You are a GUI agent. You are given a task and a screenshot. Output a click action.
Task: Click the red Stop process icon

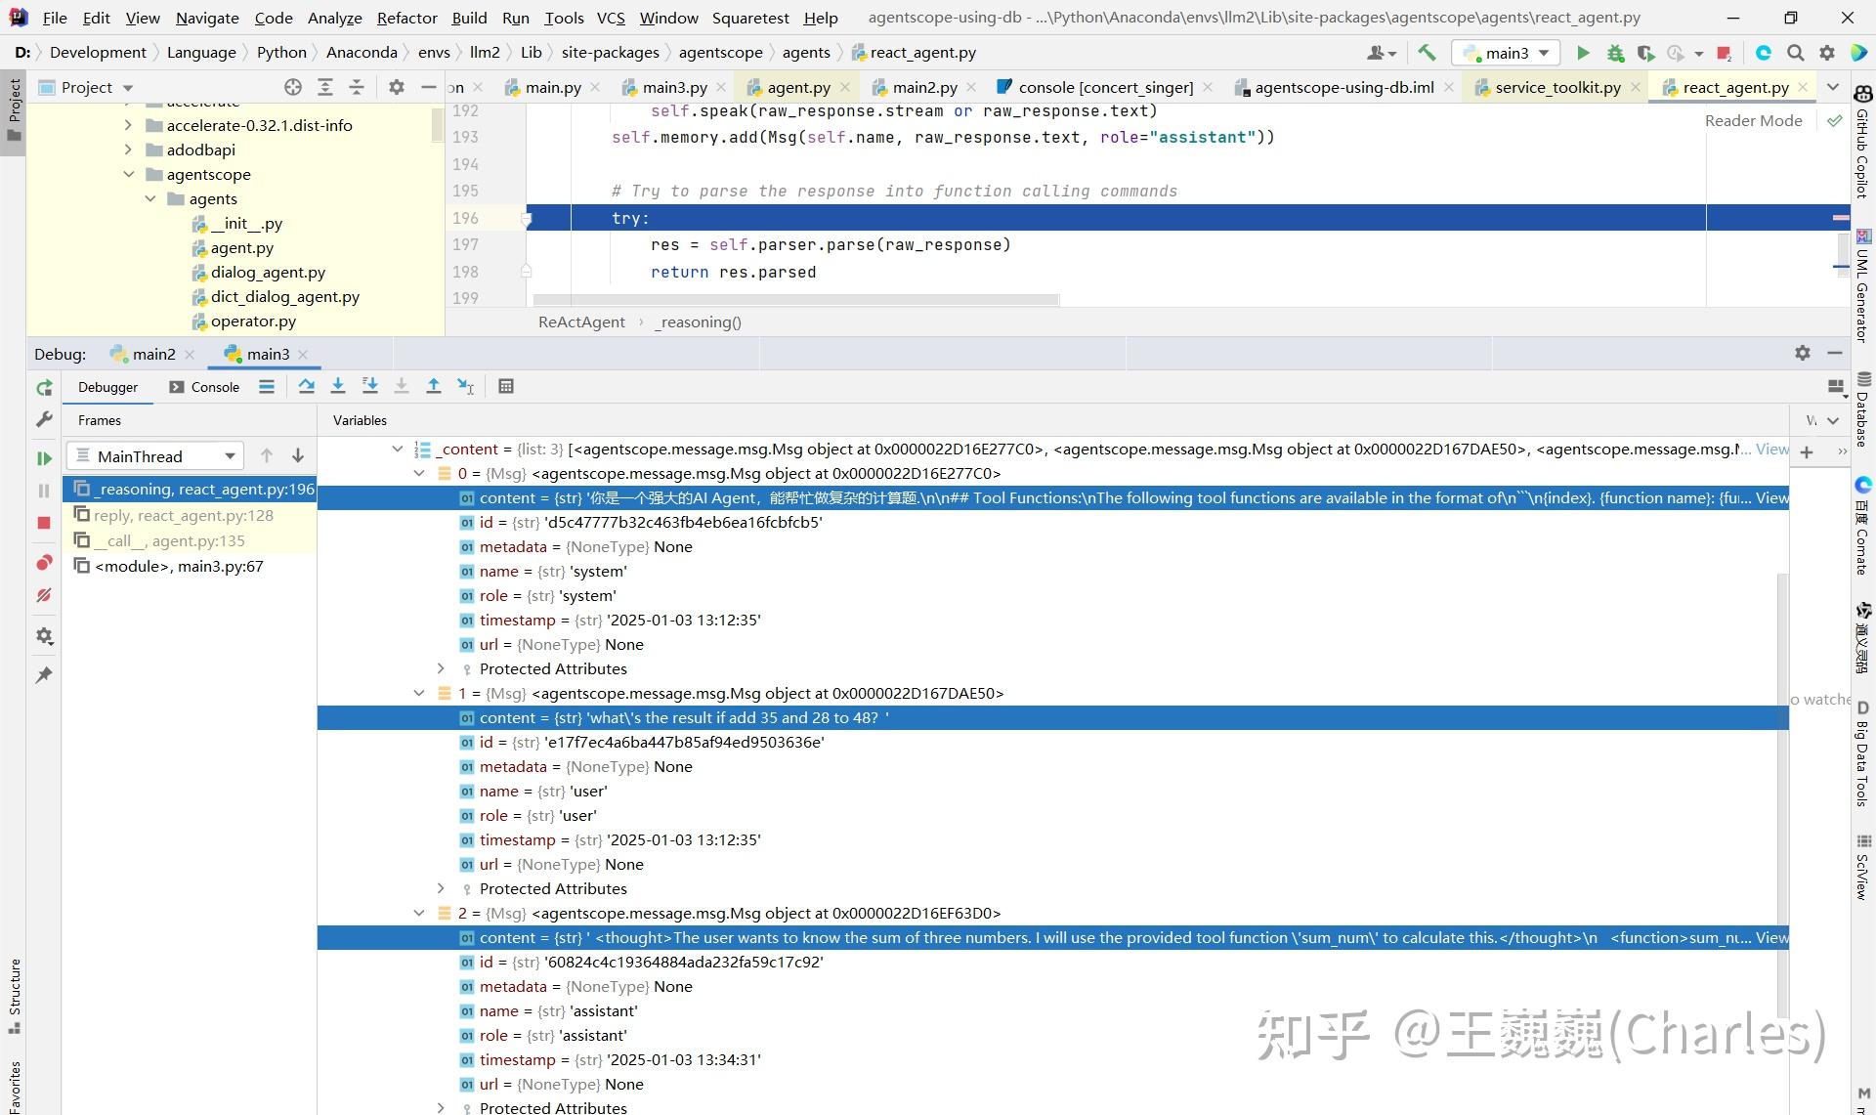[43, 524]
